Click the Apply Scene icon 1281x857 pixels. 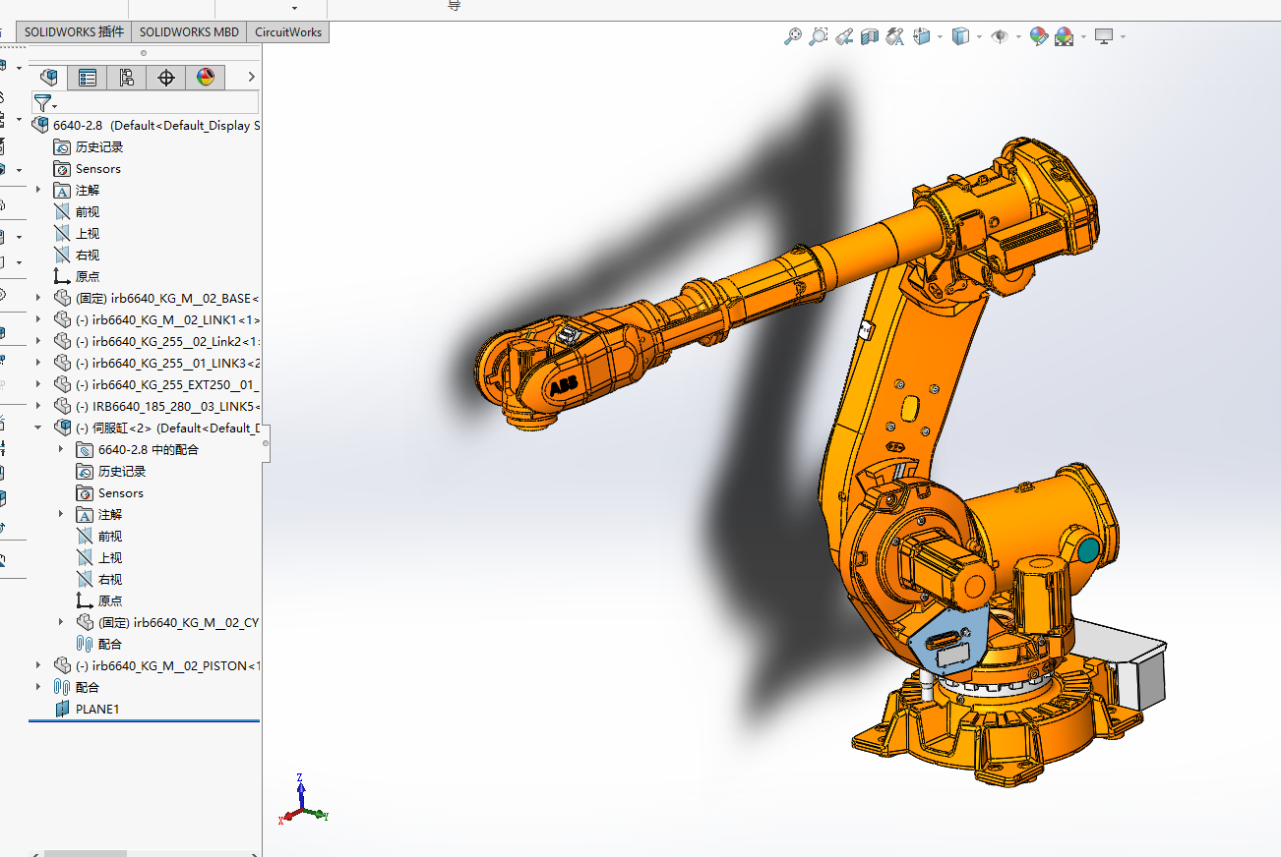coord(1064,36)
